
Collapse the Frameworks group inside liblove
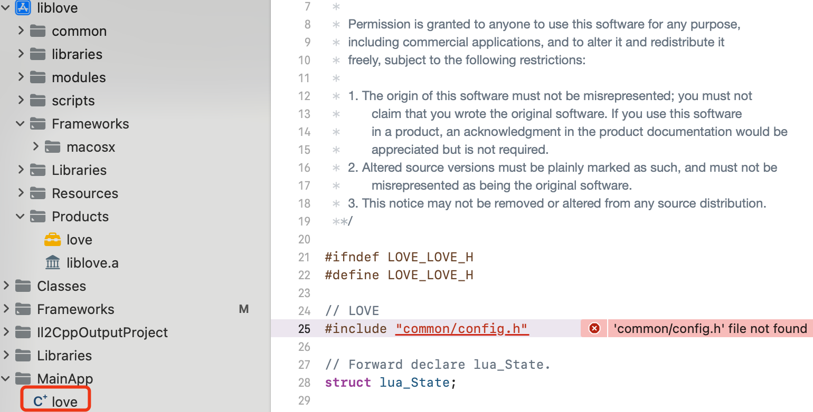point(21,124)
